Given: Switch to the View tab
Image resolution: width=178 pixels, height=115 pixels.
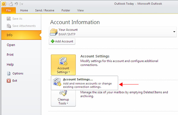Looking at the screenshot, I should coord(80,10).
